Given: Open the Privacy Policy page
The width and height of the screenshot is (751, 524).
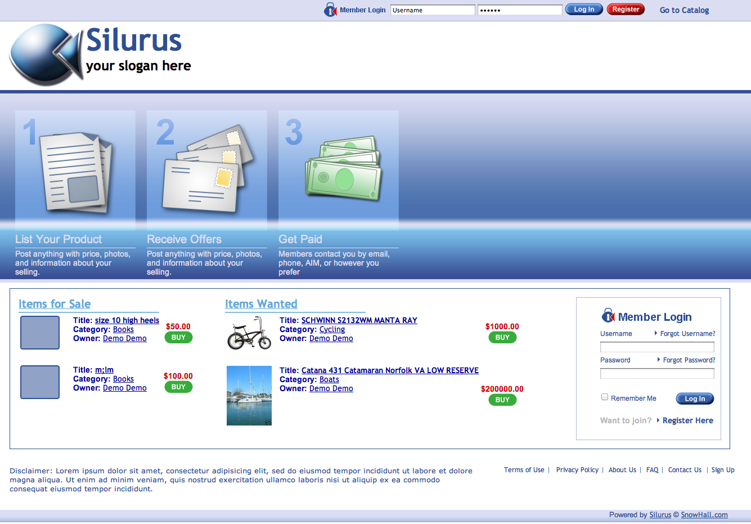Looking at the screenshot, I should 577,469.
